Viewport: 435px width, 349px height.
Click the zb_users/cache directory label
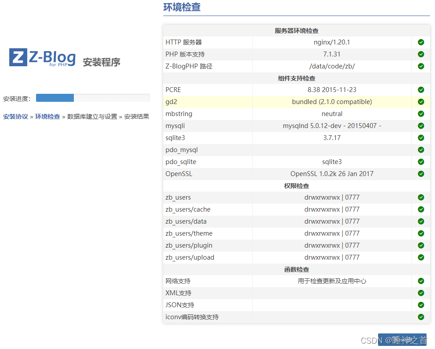[188, 209]
